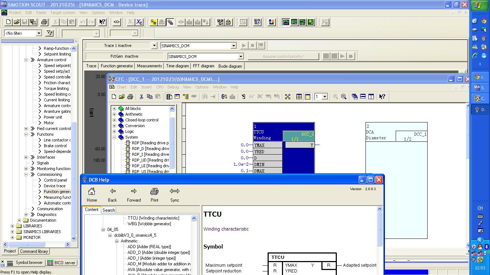Sync the DCB Help contents
The width and height of the screenshot is (490, 275).
click(175, 195)
